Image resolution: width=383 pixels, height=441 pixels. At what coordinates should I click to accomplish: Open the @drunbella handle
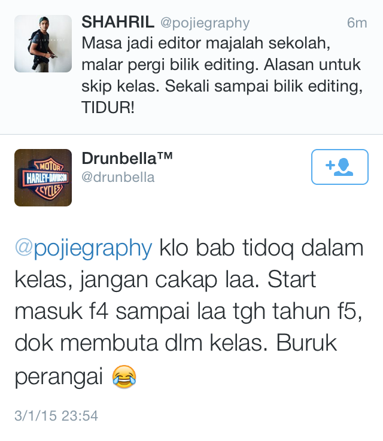pyautogui.click(x=118, y=178)
